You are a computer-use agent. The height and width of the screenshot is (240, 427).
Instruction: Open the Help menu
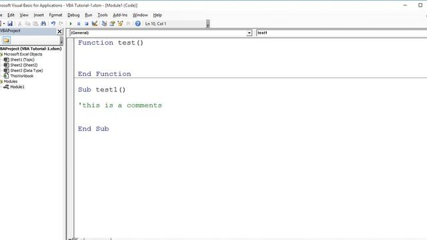pyautogui.click(x=157, y=15)
